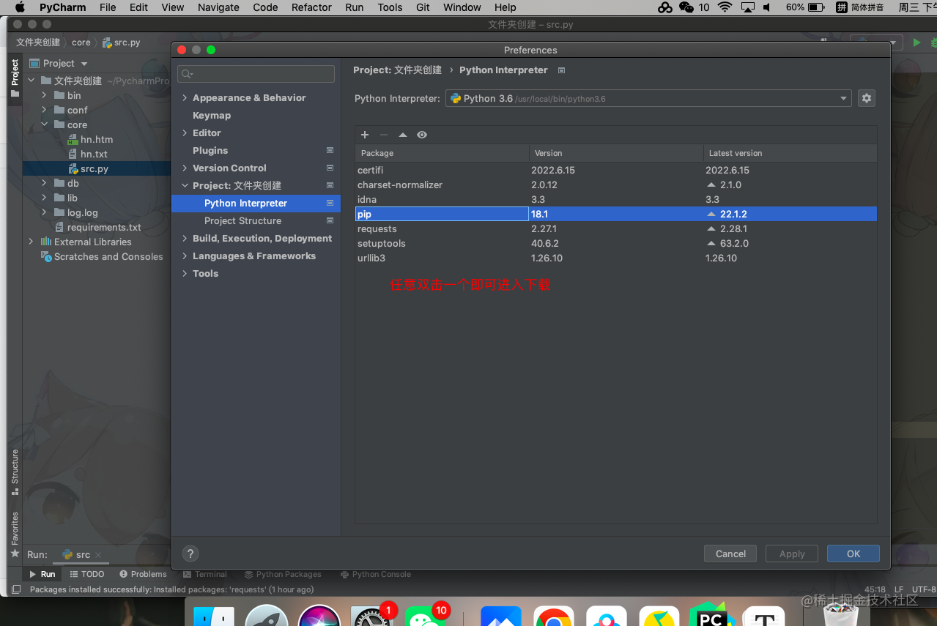Click the green Run icon in toolbar
The height and width of the screenshot is (626, 937).
pyautogui.click(x=916, y=43)
